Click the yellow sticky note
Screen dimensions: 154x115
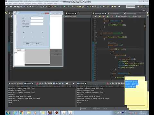click(x=135, y=90)
